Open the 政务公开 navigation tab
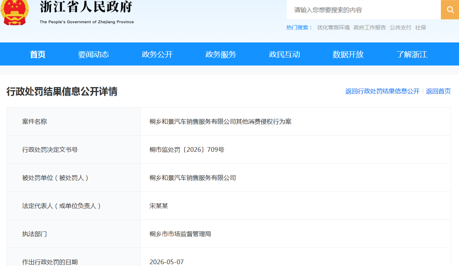The image size is (459, 266). 157,54
